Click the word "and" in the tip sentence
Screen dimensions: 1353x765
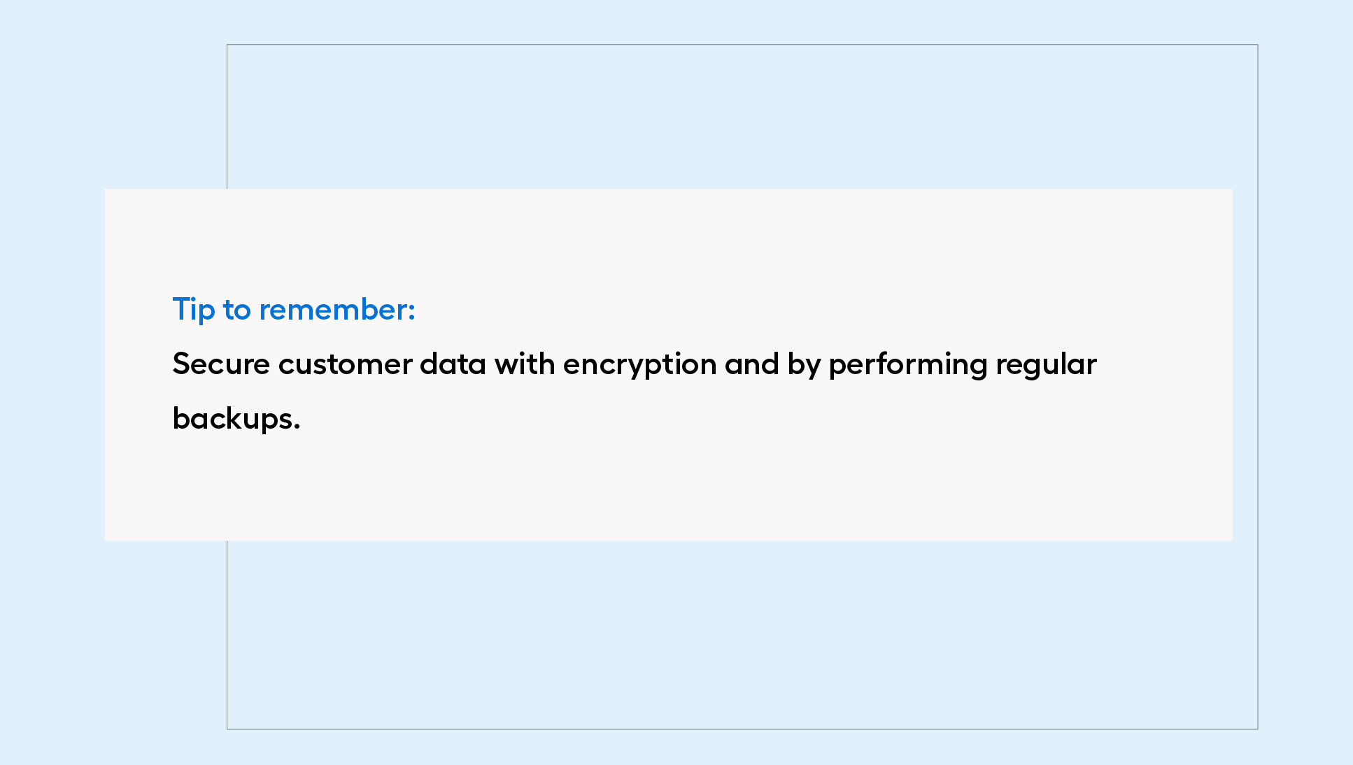(x=752, y=364)
